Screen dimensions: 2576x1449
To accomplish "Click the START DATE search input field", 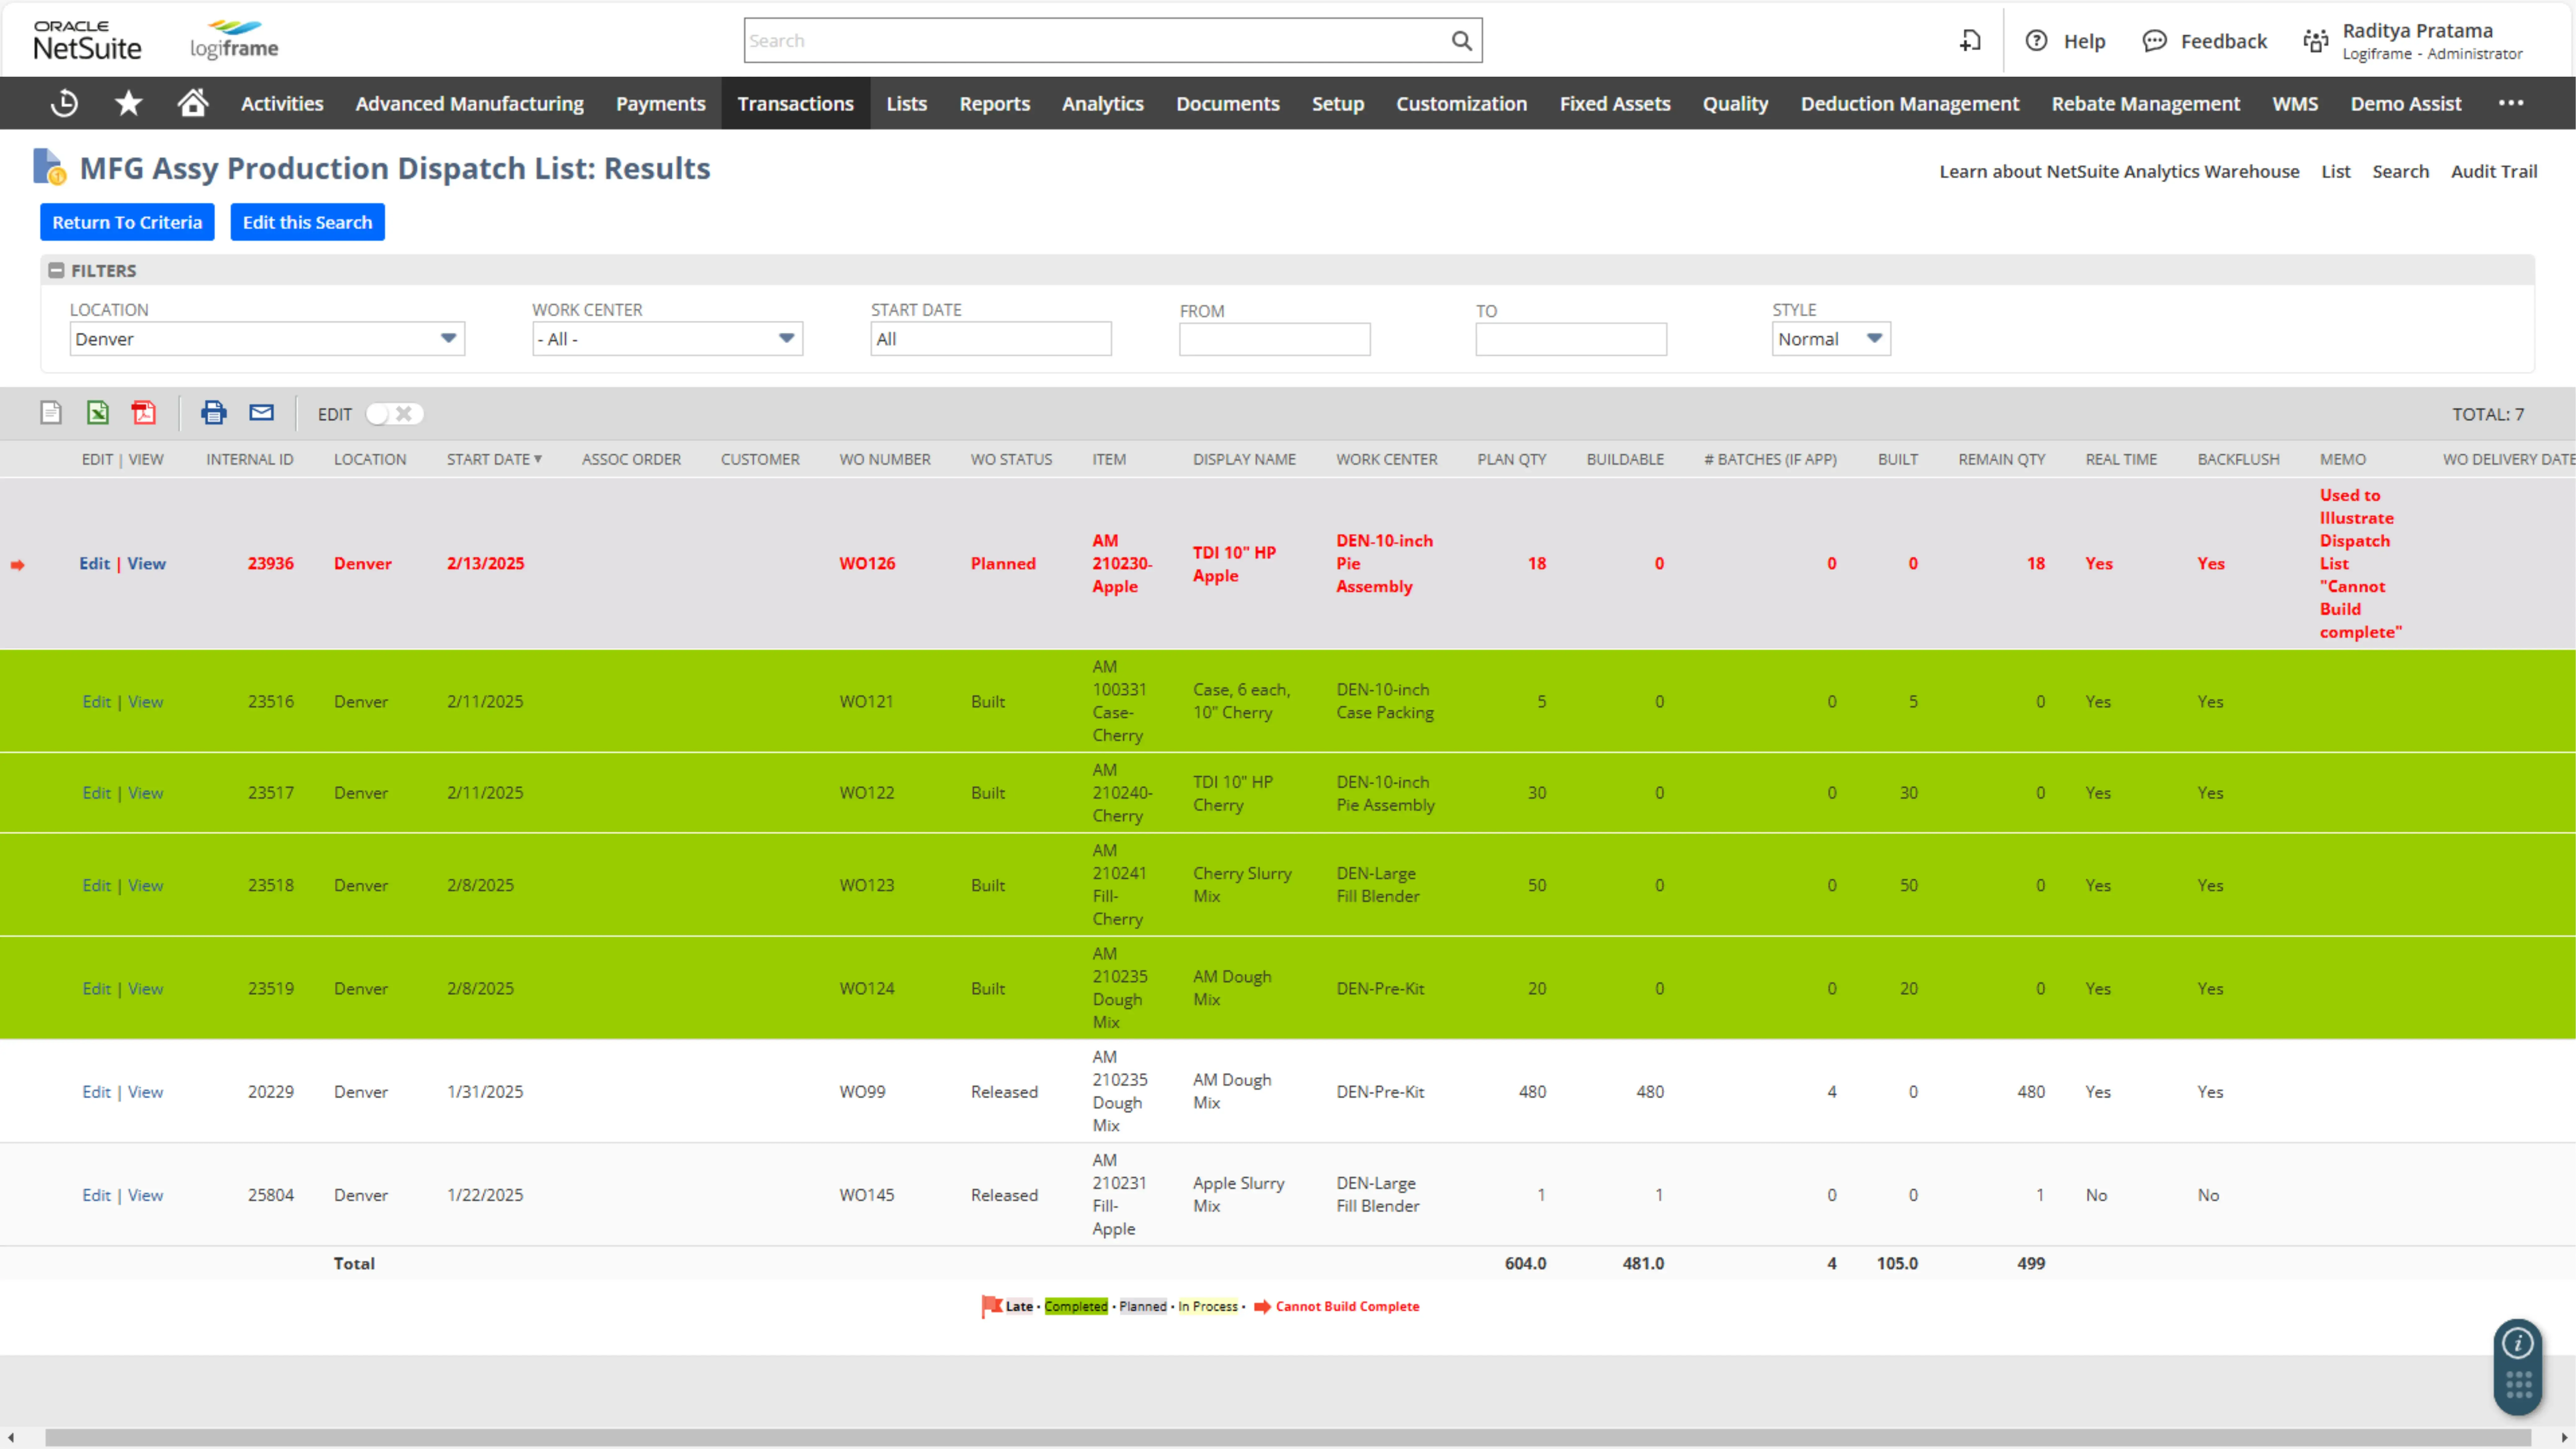I will pyautogui.click(x=987, y=338).
